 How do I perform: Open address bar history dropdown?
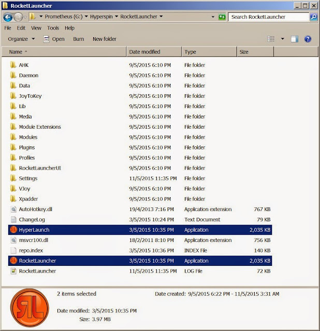point(213,17)
